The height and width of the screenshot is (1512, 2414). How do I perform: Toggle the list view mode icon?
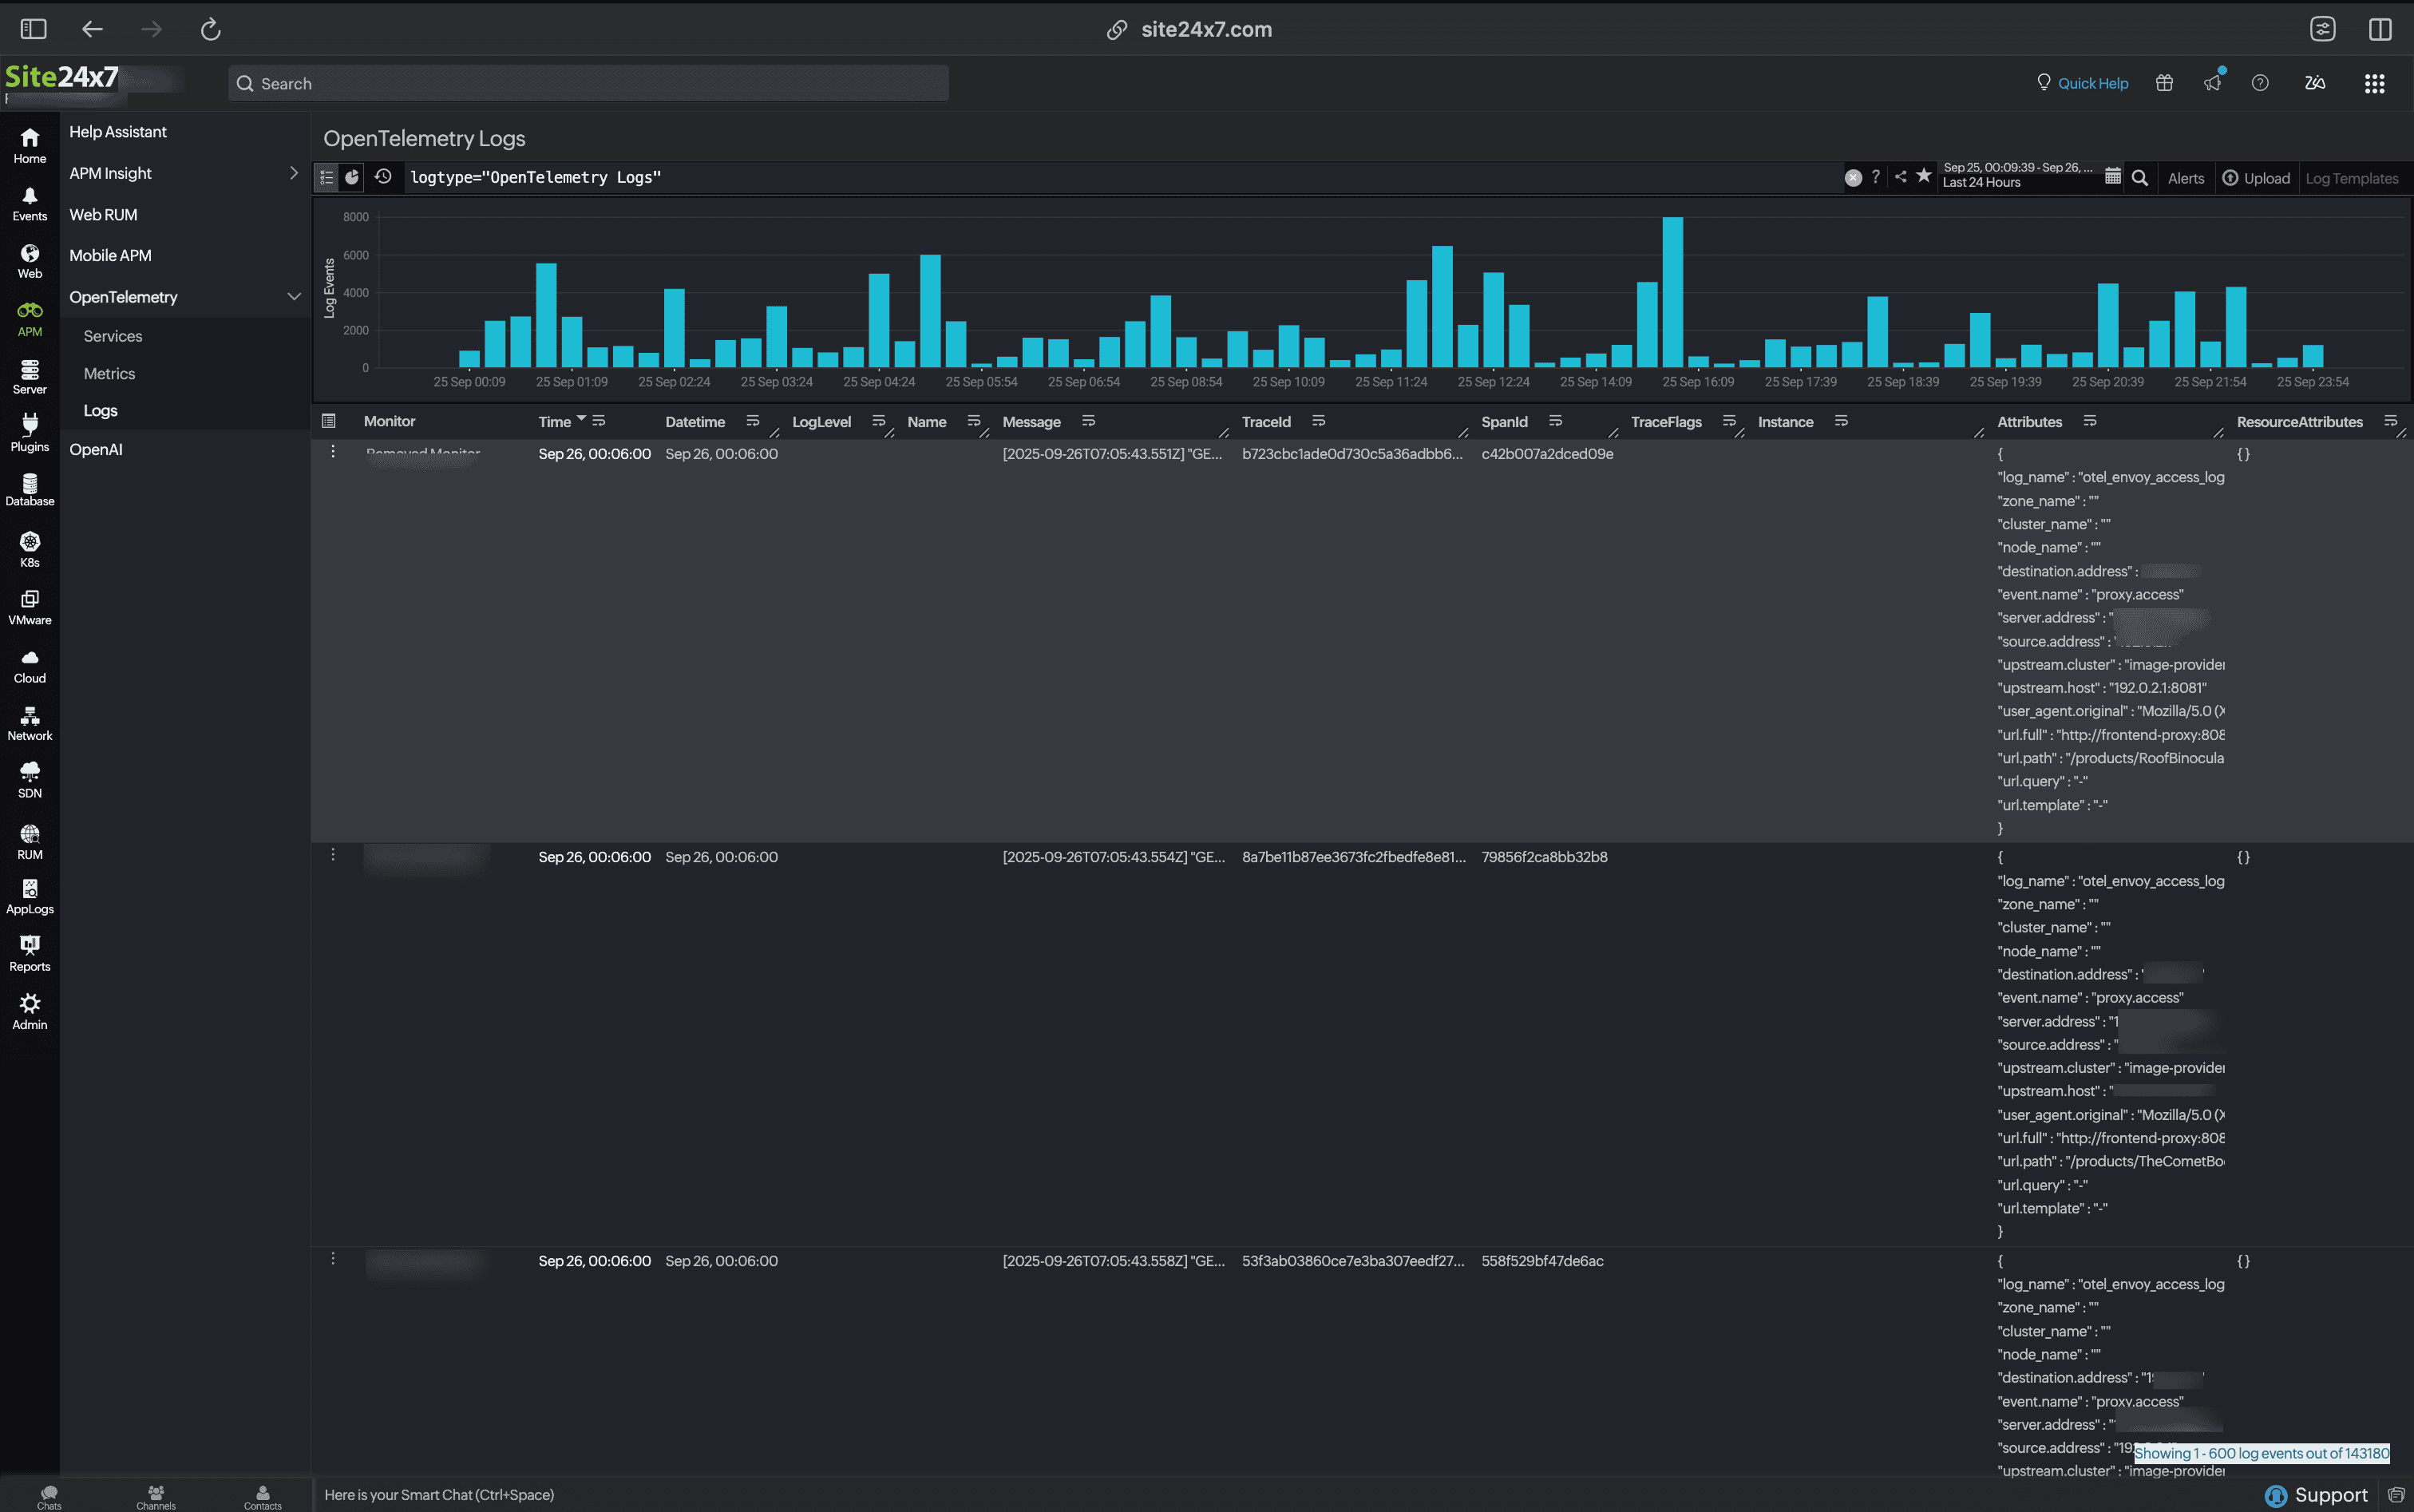(327, 177)
